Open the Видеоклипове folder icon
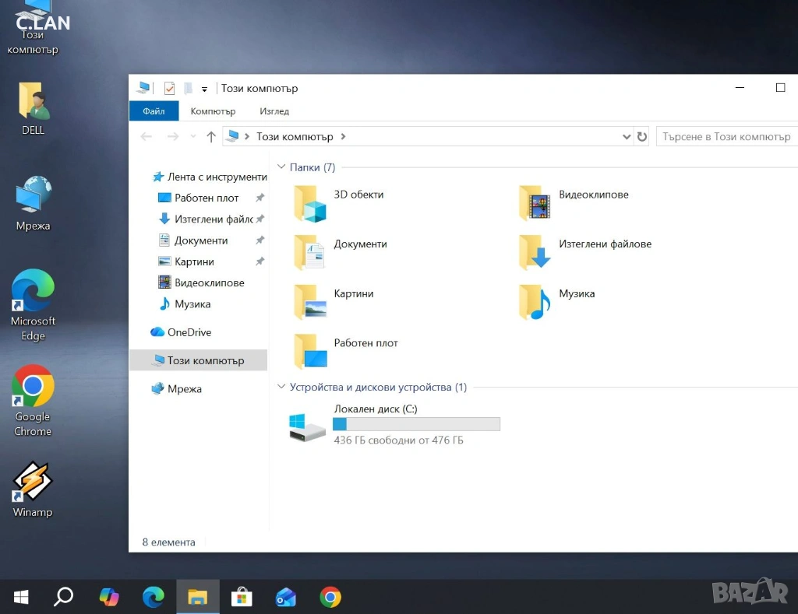 pos(535,204)
